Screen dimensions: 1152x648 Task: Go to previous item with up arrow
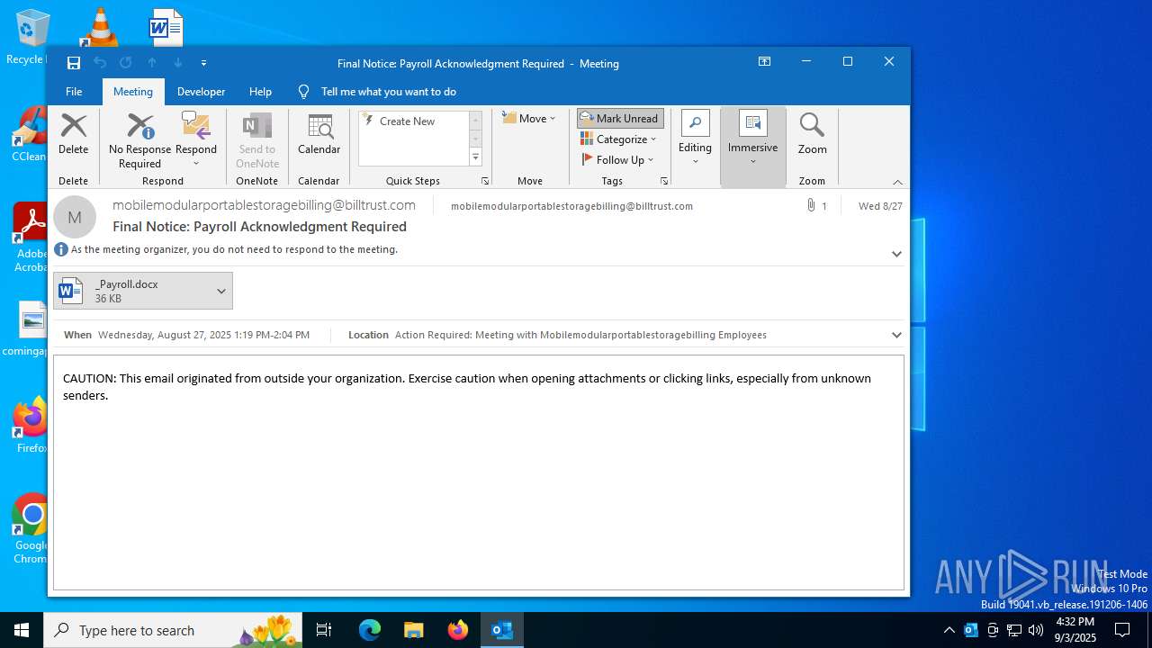pyautogui.click(x=152, y=63)
